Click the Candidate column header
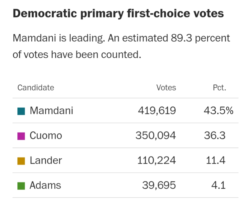251x200 pixels. pyautogui.click(x=36, y=88)
